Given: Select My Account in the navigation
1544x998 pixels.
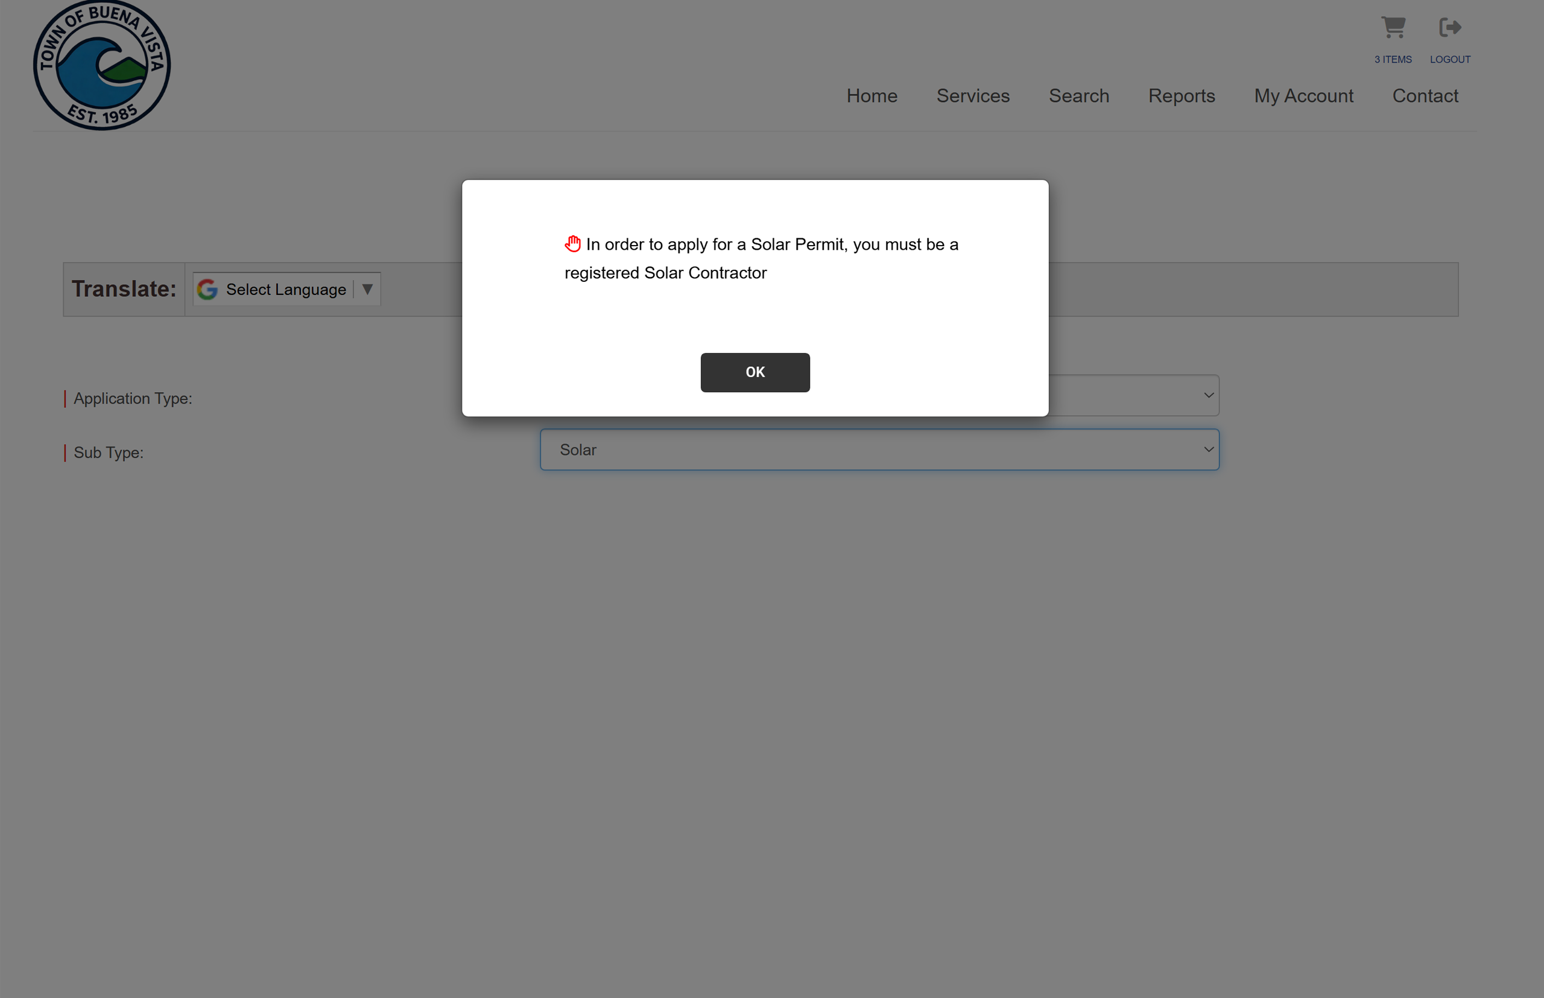Looking at the screenshot, I should coord(1304,95).
